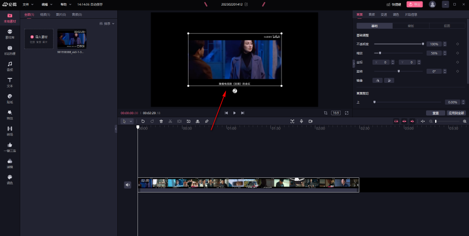This screenshot has height=236, width=469.
Task: Expand the 排序 sort dropdown
Action: [108, 24]
